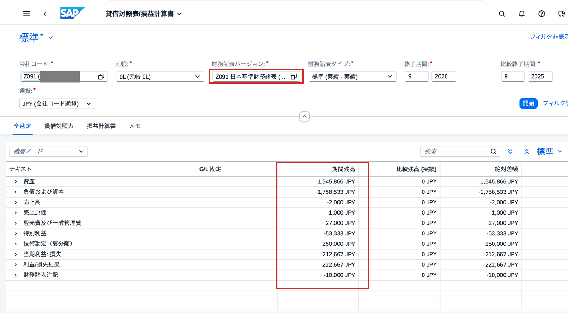Screen dimensions: 568x313
Task: Switch to the メモ tab
Action: [x=135, y=126]
